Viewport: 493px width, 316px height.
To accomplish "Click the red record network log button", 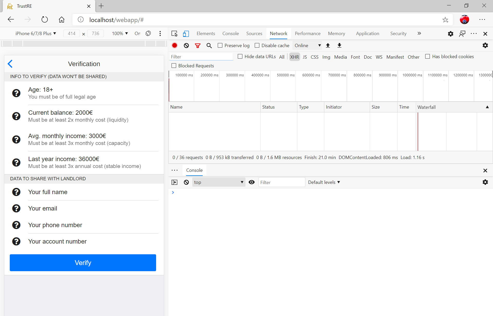I will click(175, 45).
